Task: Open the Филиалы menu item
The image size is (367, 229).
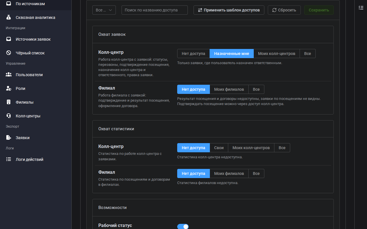Action: click(x=36, y=102)
